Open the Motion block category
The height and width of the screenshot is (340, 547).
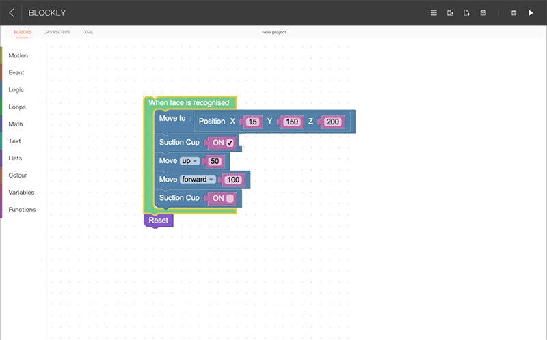(x=18, y=55)
